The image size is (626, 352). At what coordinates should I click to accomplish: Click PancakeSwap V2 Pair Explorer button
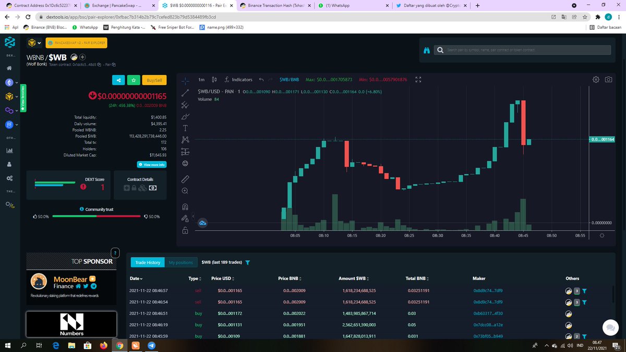coord(76,43)
